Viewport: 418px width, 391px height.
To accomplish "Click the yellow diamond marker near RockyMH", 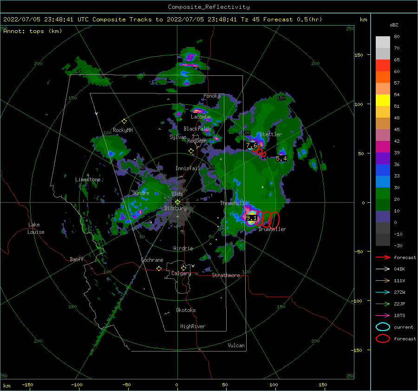I will point(124,121).
